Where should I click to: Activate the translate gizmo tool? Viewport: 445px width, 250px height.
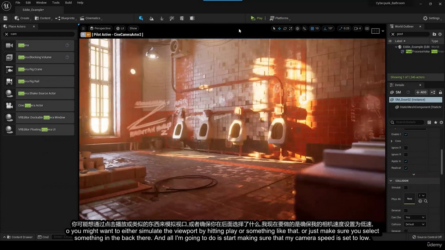(x=279, y=28)
